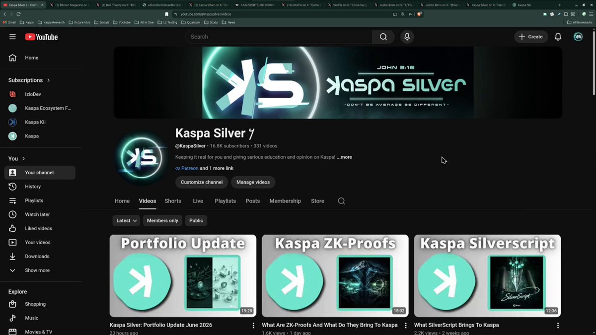
Task: Open the All Bookmarks folder
Action: pyautogui.click(x=581, y=22)
